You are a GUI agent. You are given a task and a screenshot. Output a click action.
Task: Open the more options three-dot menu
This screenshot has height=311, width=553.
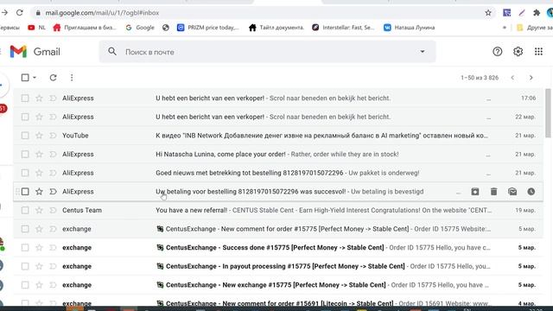[x=72, y=78]
